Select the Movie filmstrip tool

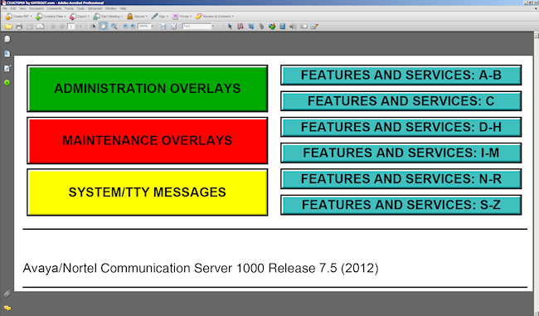pyautogui.click(x=283, y=27)
